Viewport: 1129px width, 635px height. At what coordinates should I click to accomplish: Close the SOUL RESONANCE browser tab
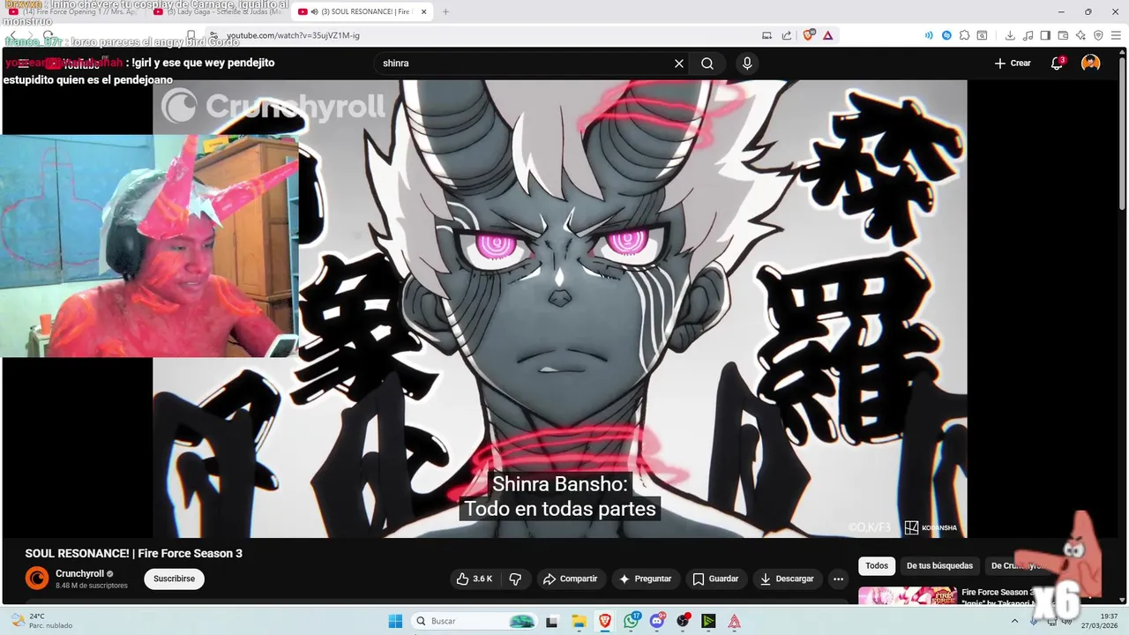(x=424, y=11)
